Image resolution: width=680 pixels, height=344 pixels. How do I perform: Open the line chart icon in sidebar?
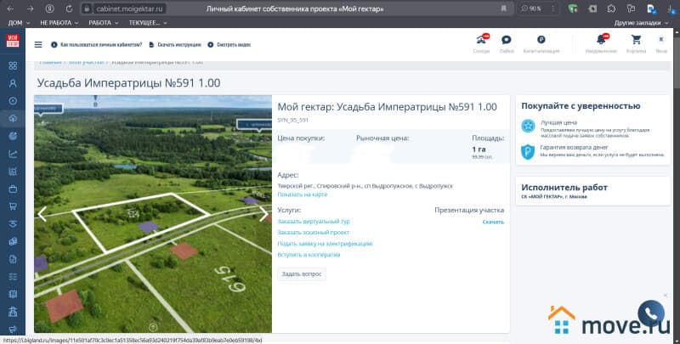click(x=13, y=154)
